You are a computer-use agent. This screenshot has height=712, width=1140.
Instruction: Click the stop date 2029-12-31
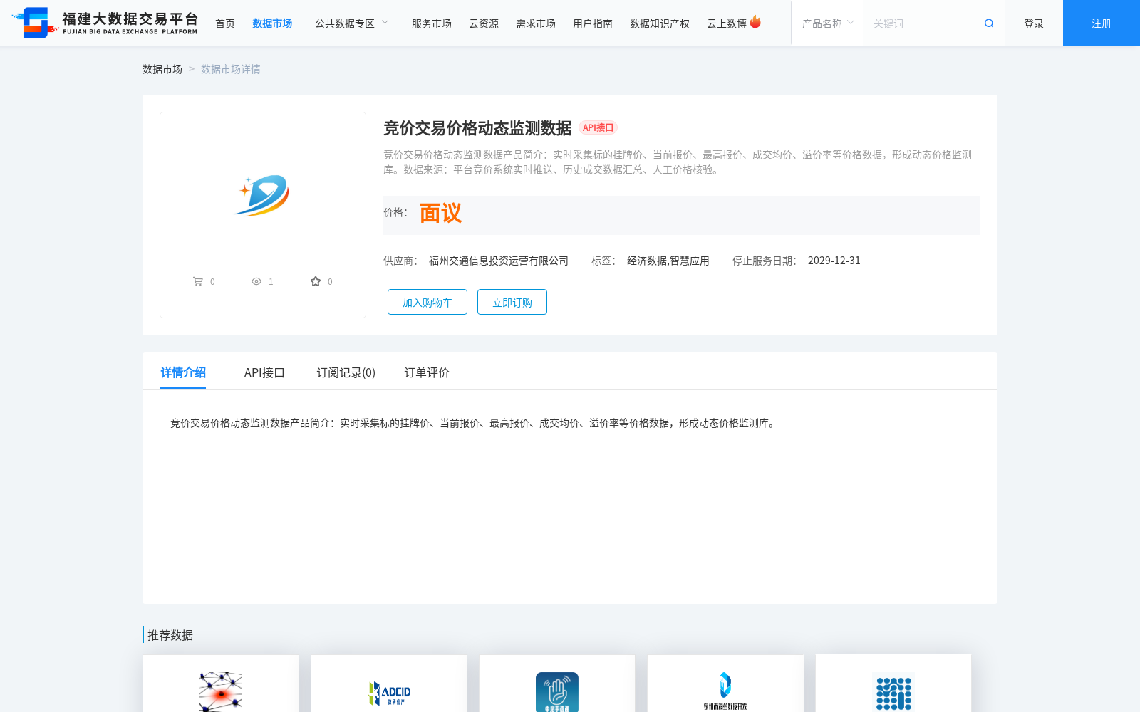coord(834,261)
